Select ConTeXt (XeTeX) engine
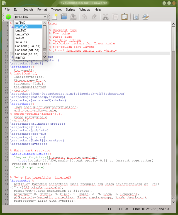The width and height of the screenshot is (178, 215). click(28, 54)
